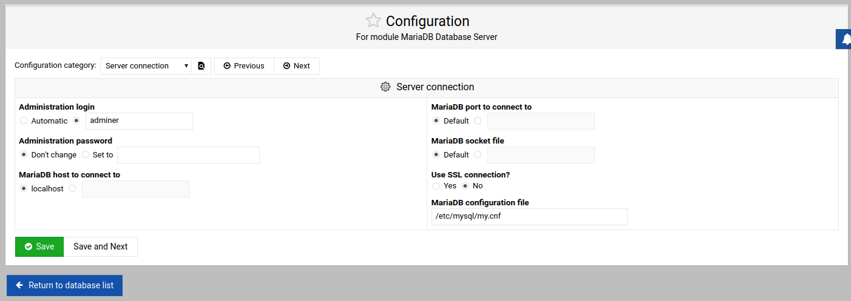Click the Server connection gear icon
The width and height of the screenshot is (851, 301).
[385, 87]
